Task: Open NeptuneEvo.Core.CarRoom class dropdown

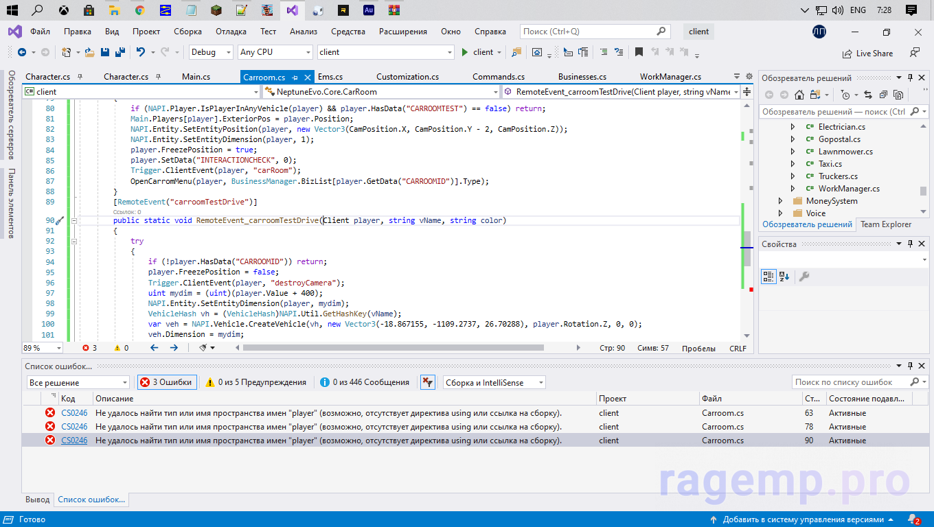Action: pos(382,91)
